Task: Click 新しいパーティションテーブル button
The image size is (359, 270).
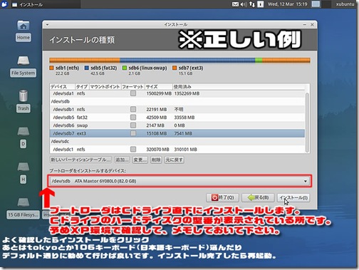Action: point(80,160)
